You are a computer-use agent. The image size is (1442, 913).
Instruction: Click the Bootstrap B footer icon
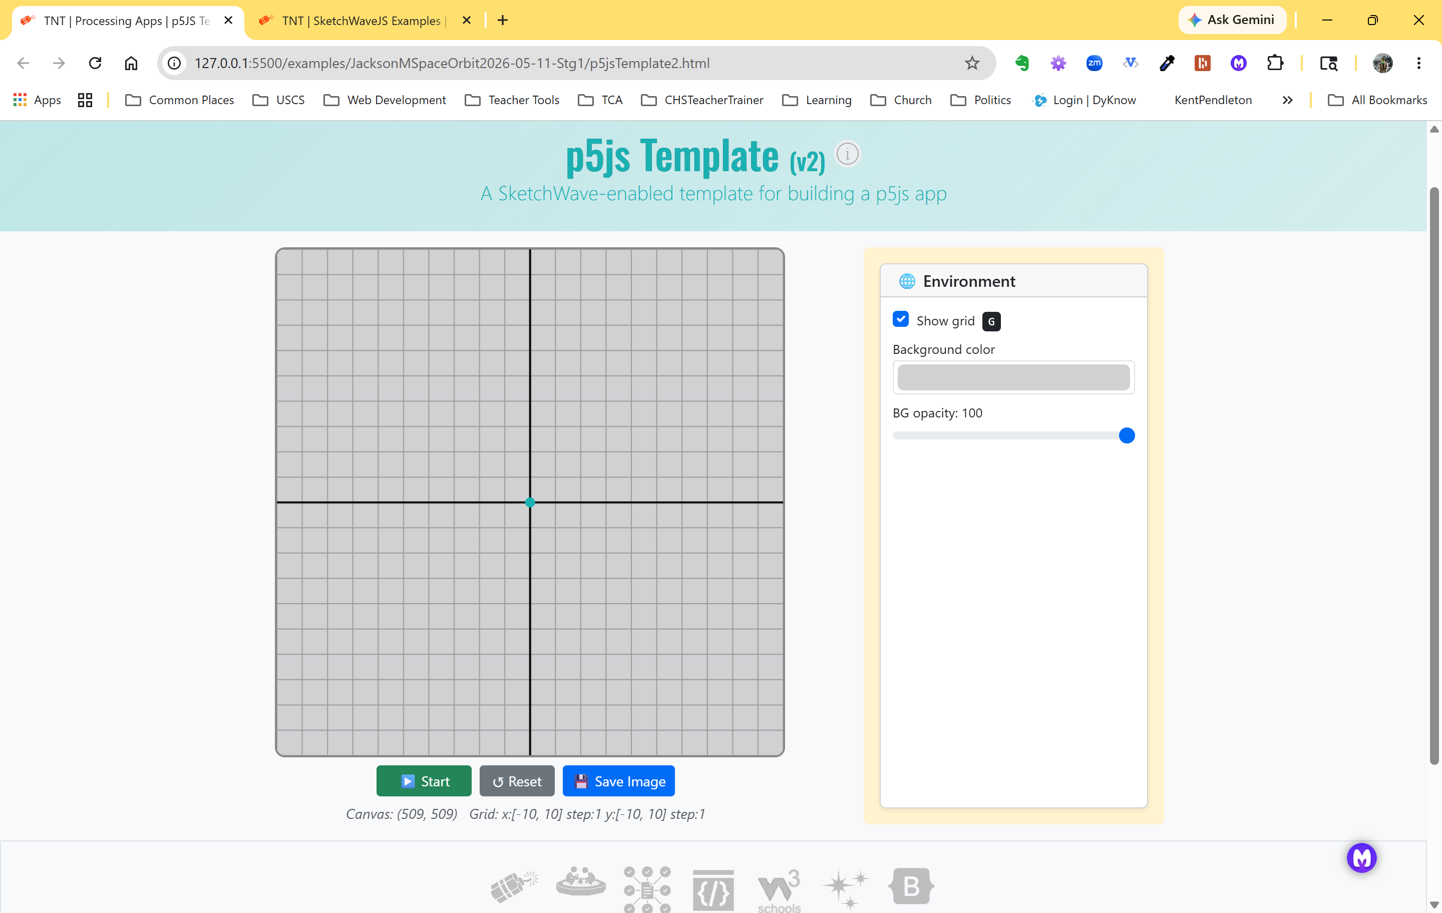(911, 886)
